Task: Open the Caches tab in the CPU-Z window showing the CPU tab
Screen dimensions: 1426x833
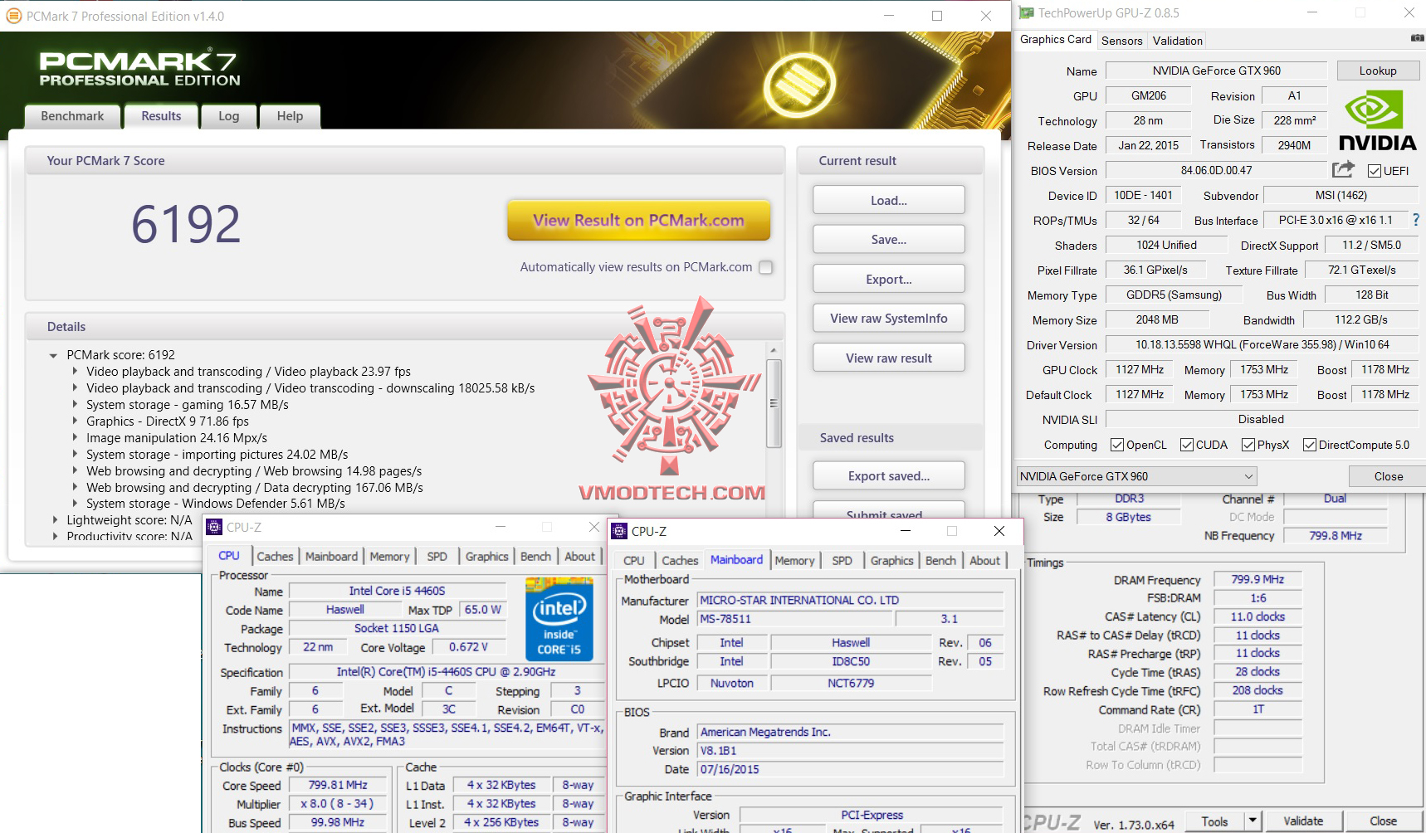Action: (x=275, y=557)
